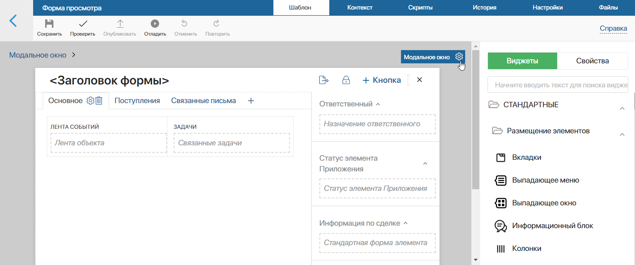Click the canvas vertical scrollbar
The image size is (635, 265).
click(476, 120)
